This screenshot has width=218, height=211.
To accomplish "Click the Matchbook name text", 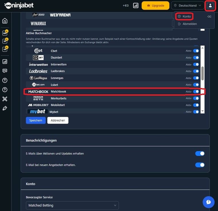I will point(59,92).
